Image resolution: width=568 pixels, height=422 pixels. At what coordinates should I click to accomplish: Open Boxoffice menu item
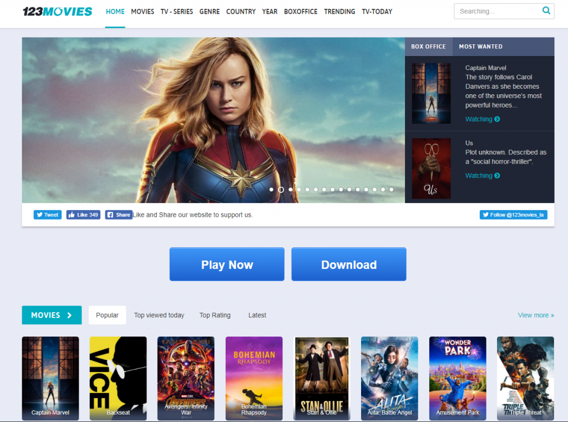(x=301, y=12)
